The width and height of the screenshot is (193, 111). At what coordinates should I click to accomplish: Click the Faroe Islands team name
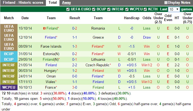click(x=51, y=46)
